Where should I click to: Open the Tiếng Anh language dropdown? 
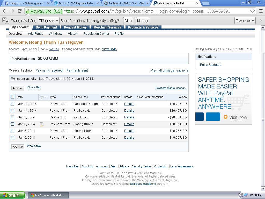[48, 21]
